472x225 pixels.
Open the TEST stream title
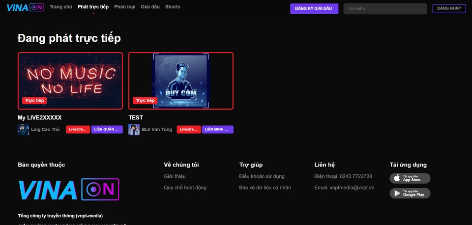(136, 117)
